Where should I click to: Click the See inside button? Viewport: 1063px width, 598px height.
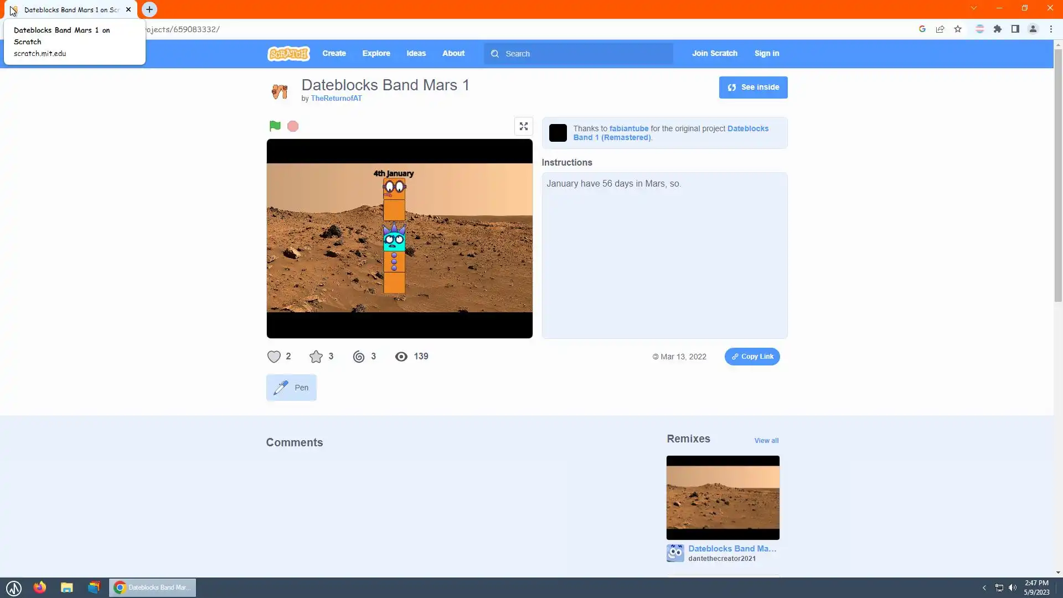tap(753, 87)
